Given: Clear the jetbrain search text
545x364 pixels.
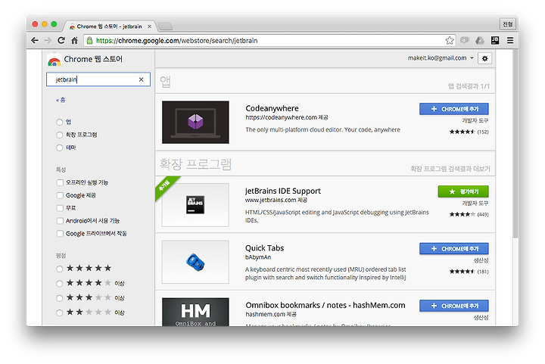Looking at the screenshot, I should [x=141, y=79].
